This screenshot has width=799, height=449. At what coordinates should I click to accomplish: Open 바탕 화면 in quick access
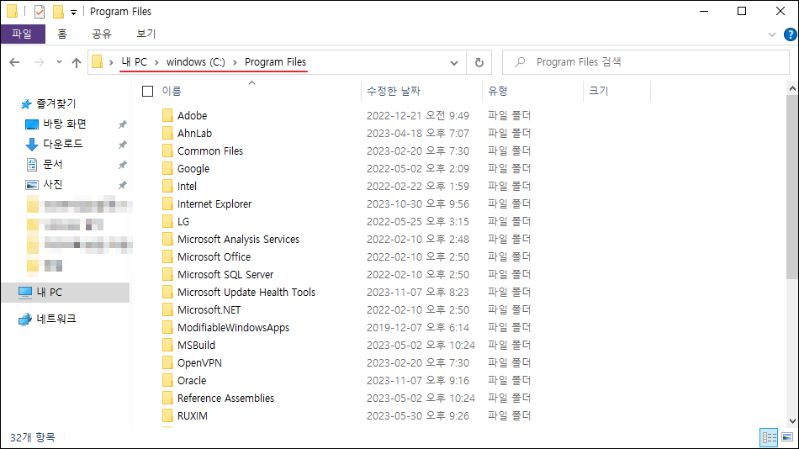(64, 124)
